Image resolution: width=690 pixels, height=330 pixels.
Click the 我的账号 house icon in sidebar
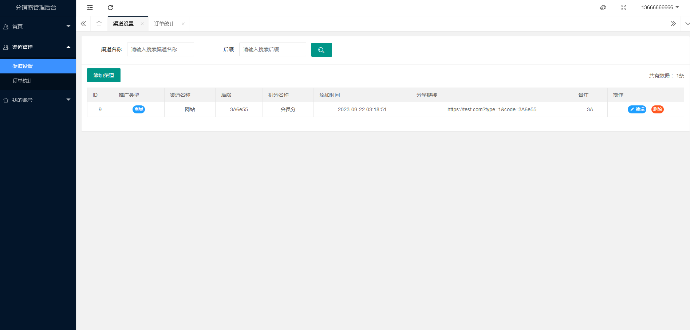tap(6, 100)
